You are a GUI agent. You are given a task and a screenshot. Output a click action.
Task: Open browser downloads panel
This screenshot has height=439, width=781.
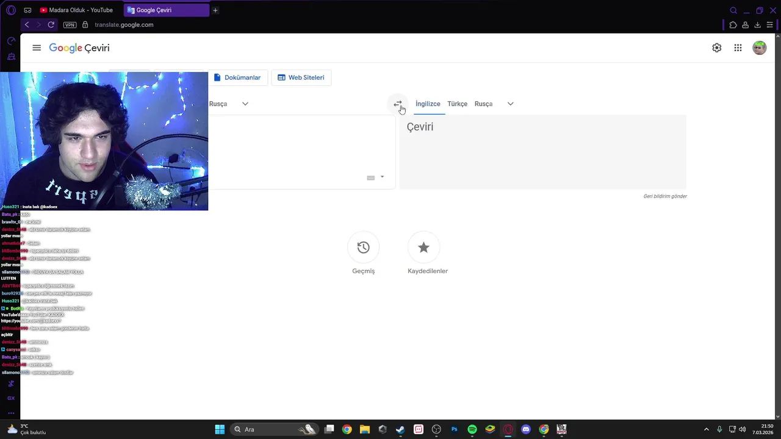point(757,24)
